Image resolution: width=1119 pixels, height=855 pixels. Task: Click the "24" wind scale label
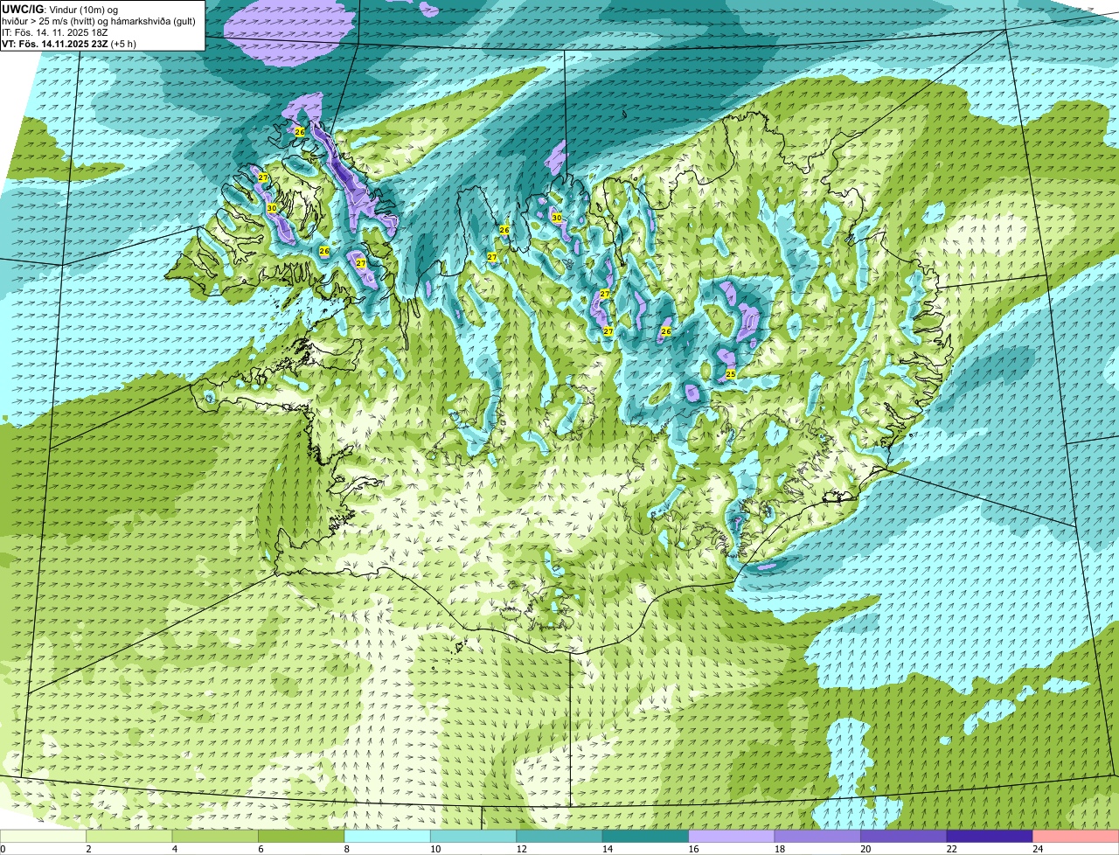(1038, 849)
